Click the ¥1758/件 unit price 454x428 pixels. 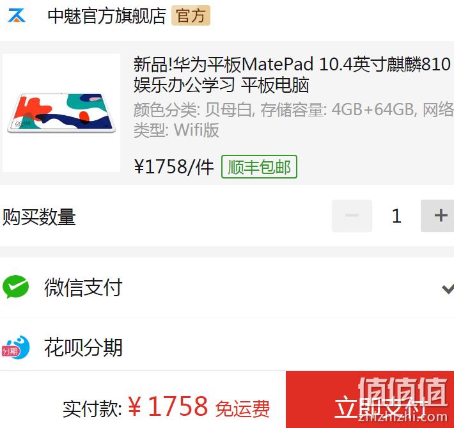(174, 166)
